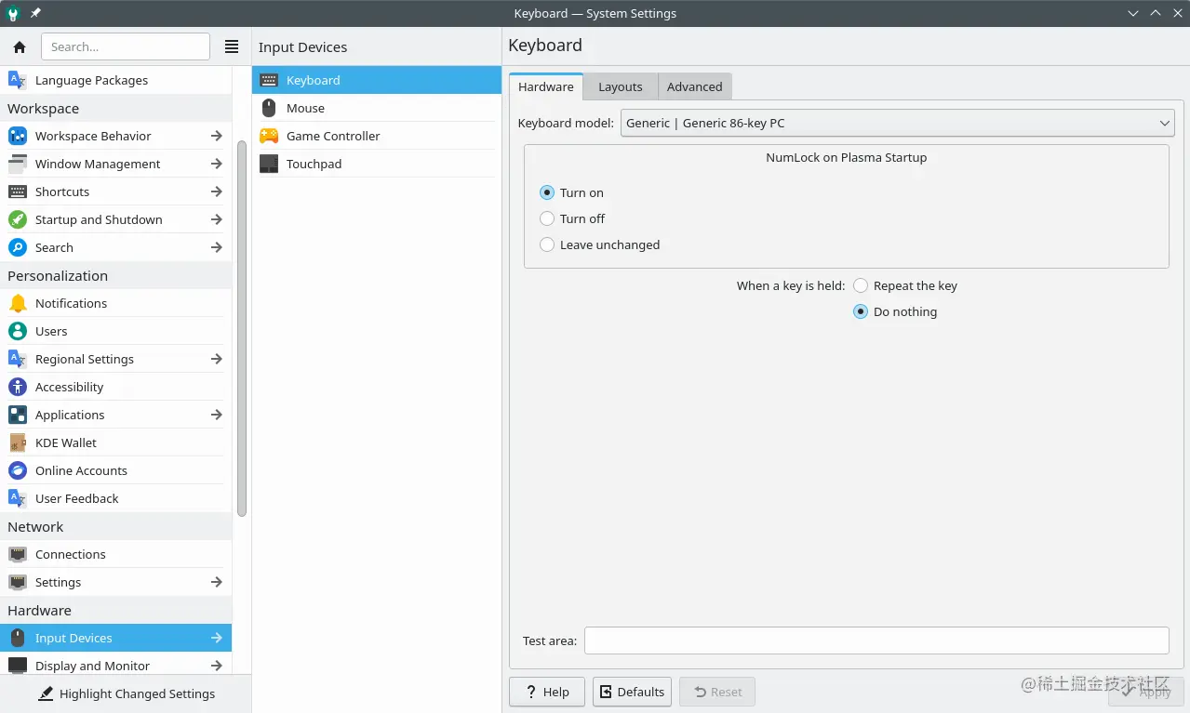Open network Connections settings
The image size is (1190, 713).
click(x=115, y=554)
